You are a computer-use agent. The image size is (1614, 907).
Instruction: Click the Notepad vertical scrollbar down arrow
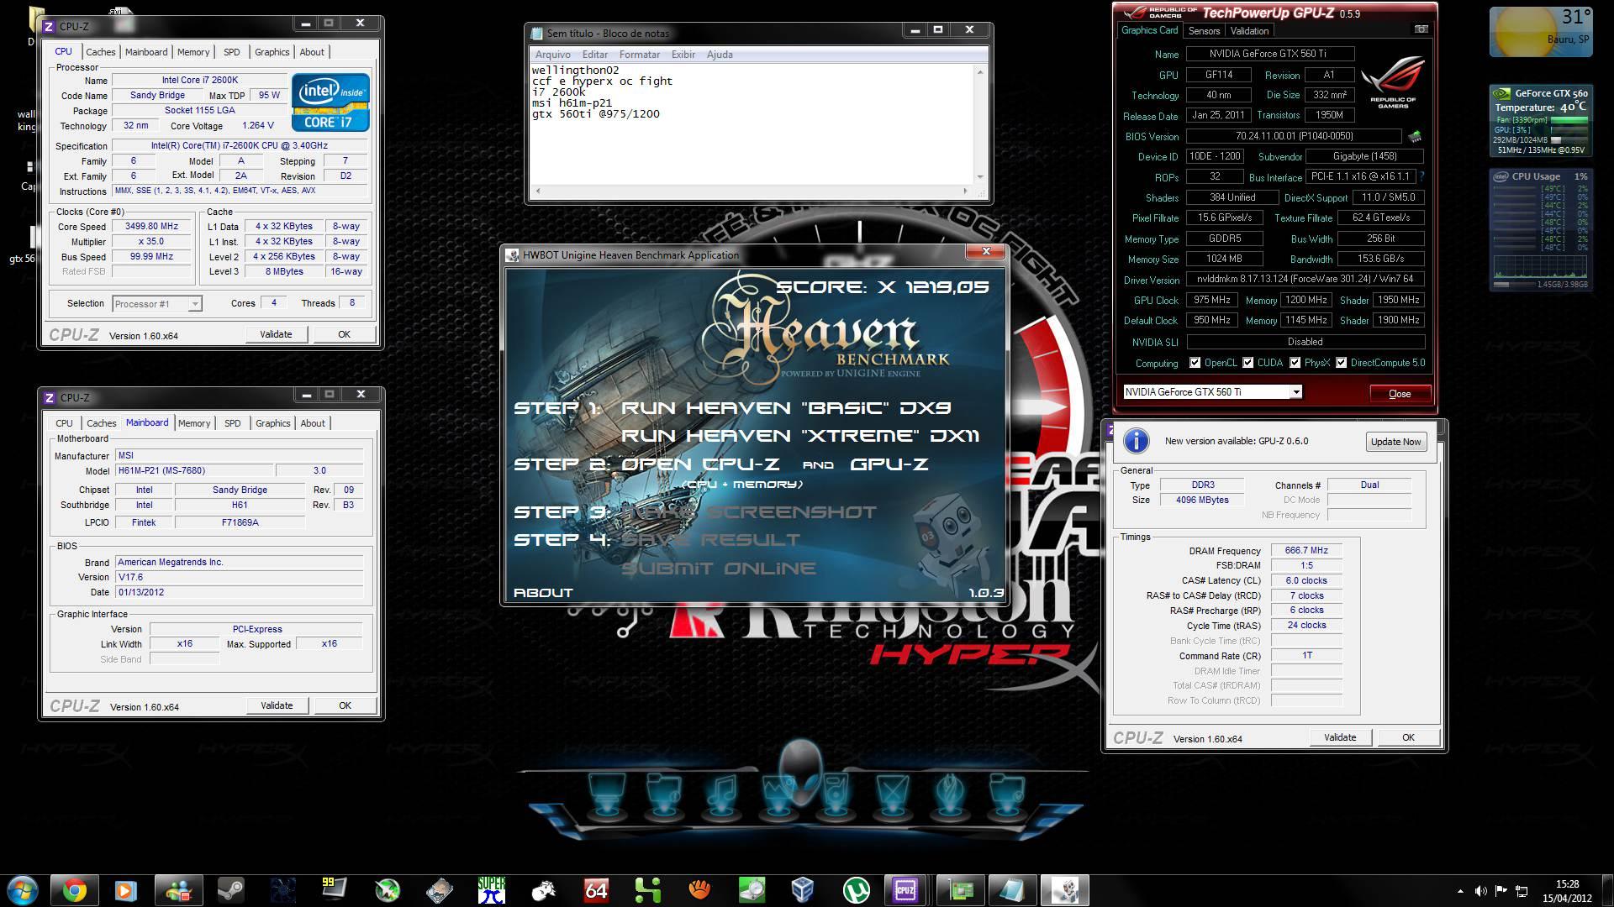979,177
